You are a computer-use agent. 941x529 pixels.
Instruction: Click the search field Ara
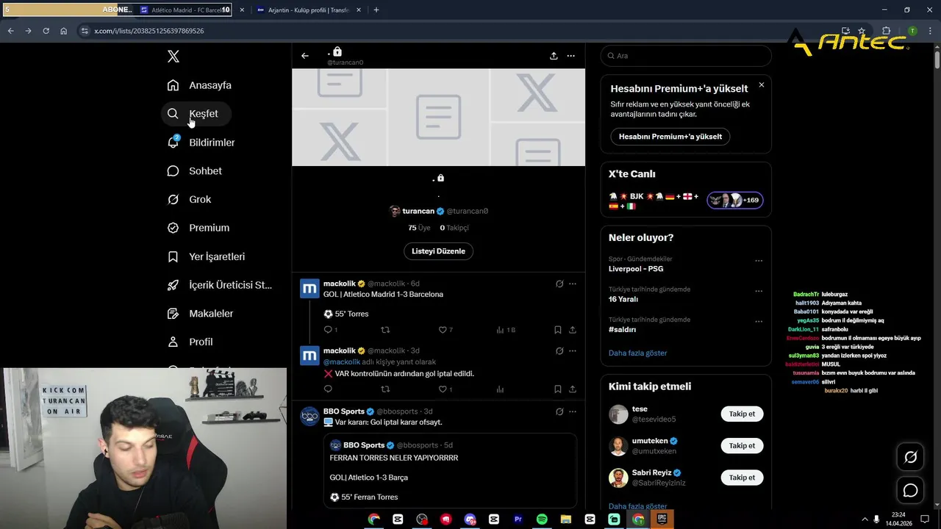tap(686, 56)
